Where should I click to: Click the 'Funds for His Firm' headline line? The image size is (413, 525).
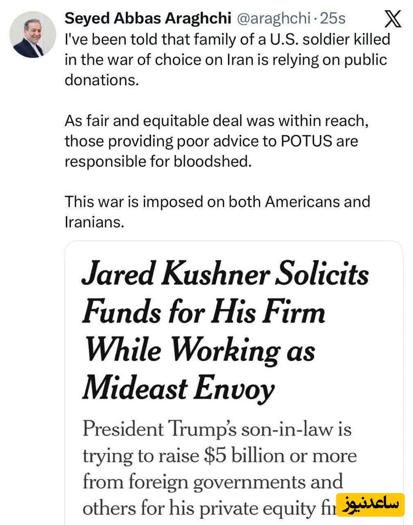(x=203, y=312)
